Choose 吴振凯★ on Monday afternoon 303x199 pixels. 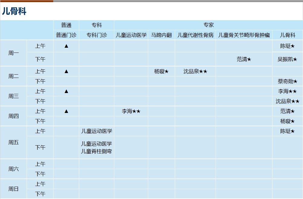coord(287,59)
